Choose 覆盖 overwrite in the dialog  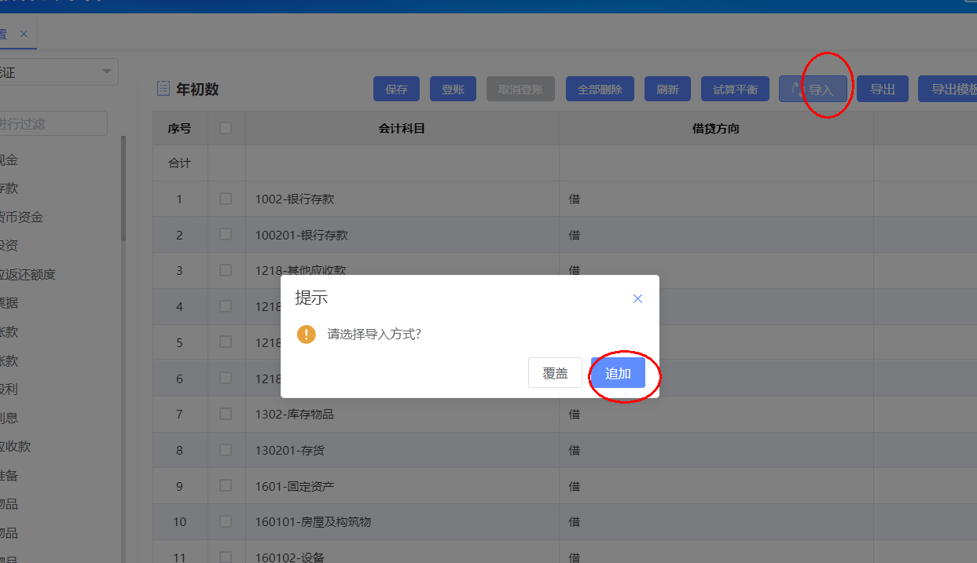555,374
